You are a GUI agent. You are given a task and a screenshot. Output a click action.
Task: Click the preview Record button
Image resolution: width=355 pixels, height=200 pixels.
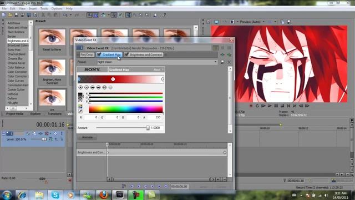tap(251, 106)
